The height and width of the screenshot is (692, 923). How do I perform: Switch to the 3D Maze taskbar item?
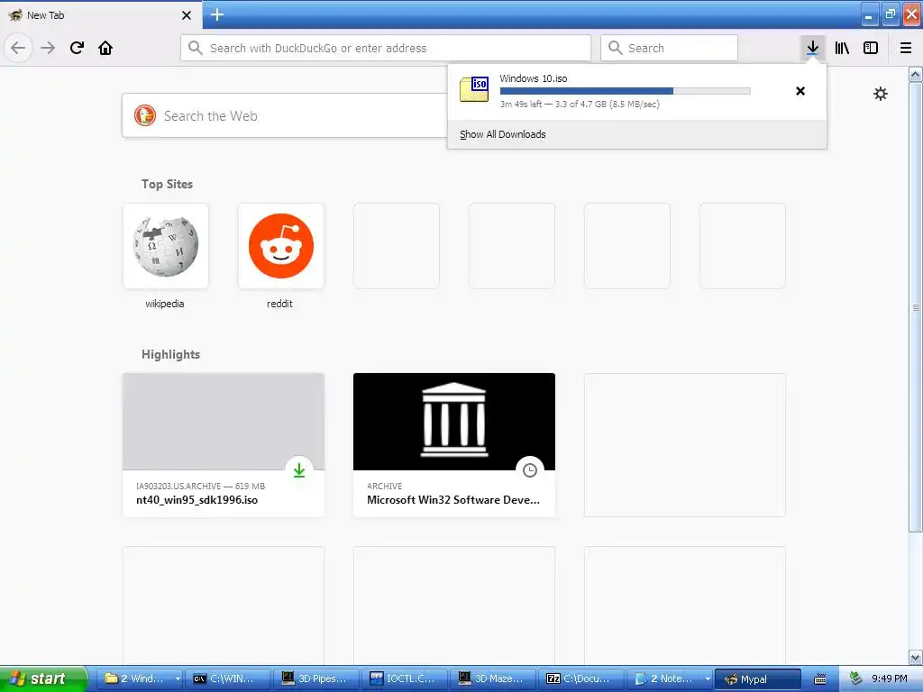coord(493,678)
